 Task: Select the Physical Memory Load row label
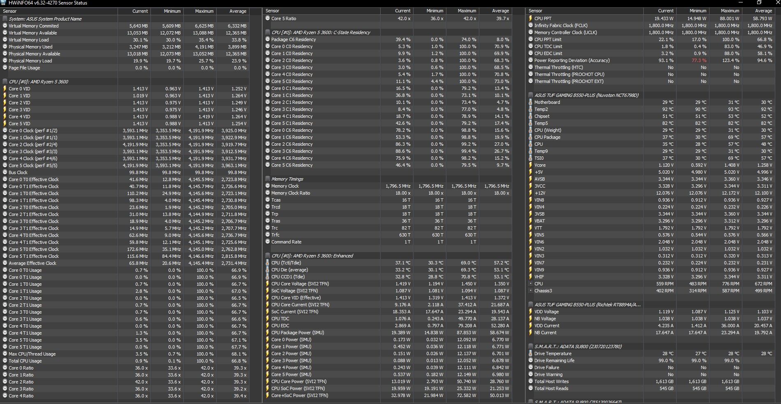pos(30,61)
